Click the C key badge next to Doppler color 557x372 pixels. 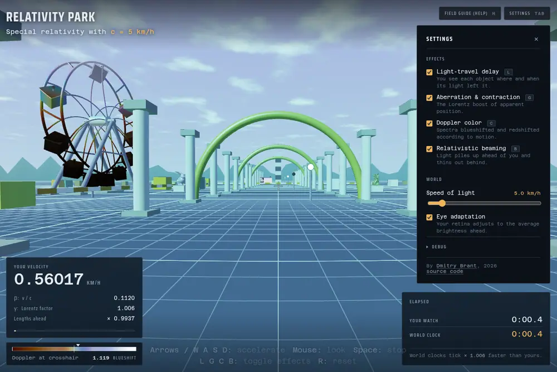coord(491,123)
